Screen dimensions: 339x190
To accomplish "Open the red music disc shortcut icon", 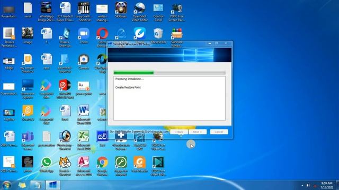I will pos(65,89).
